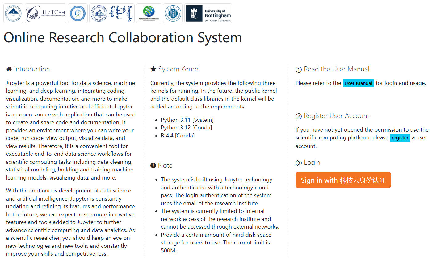Click the circled ② before Register User Account
Viewport: 432px width, 258px height.
[x=298, y=116]
